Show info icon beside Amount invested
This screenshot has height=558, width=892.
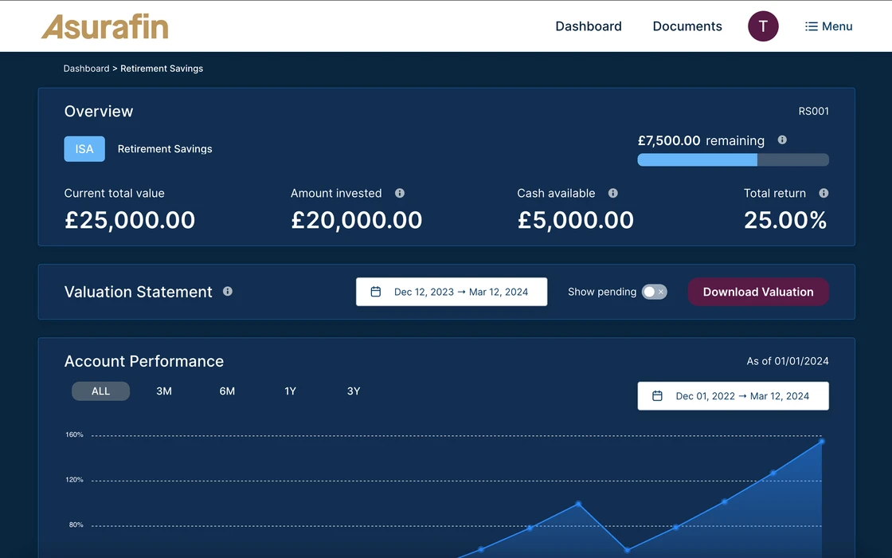400,193
